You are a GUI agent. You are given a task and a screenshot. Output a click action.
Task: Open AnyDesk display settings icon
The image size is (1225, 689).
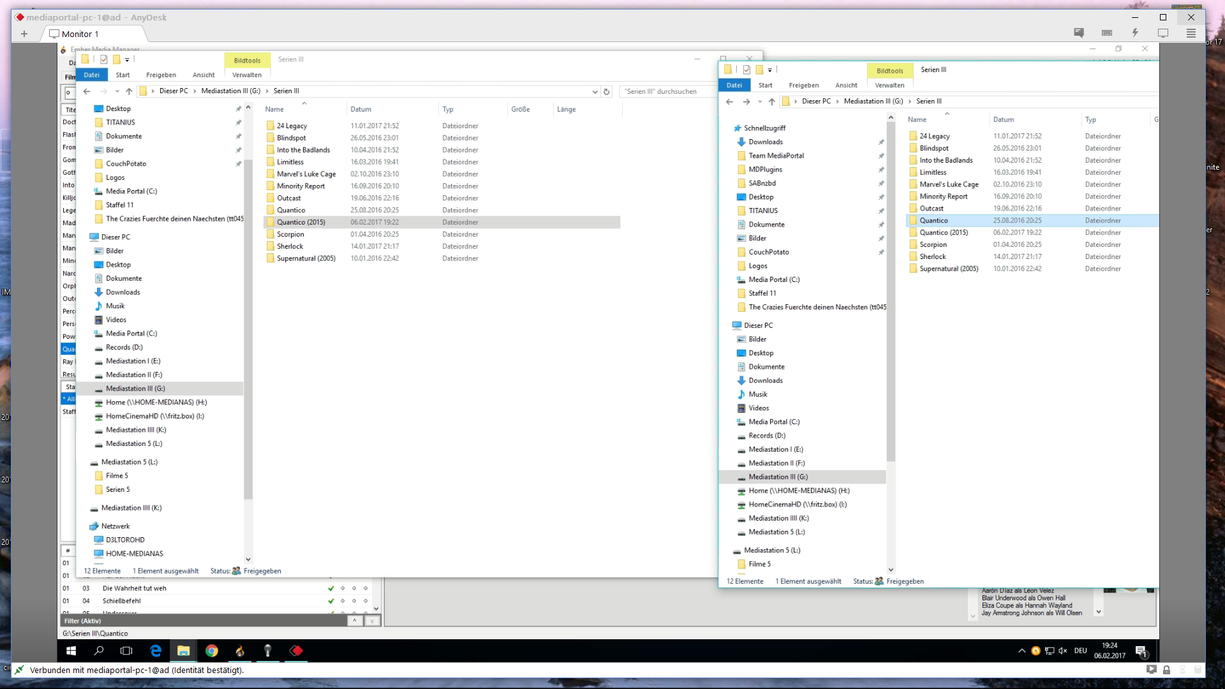(1163, 33)
